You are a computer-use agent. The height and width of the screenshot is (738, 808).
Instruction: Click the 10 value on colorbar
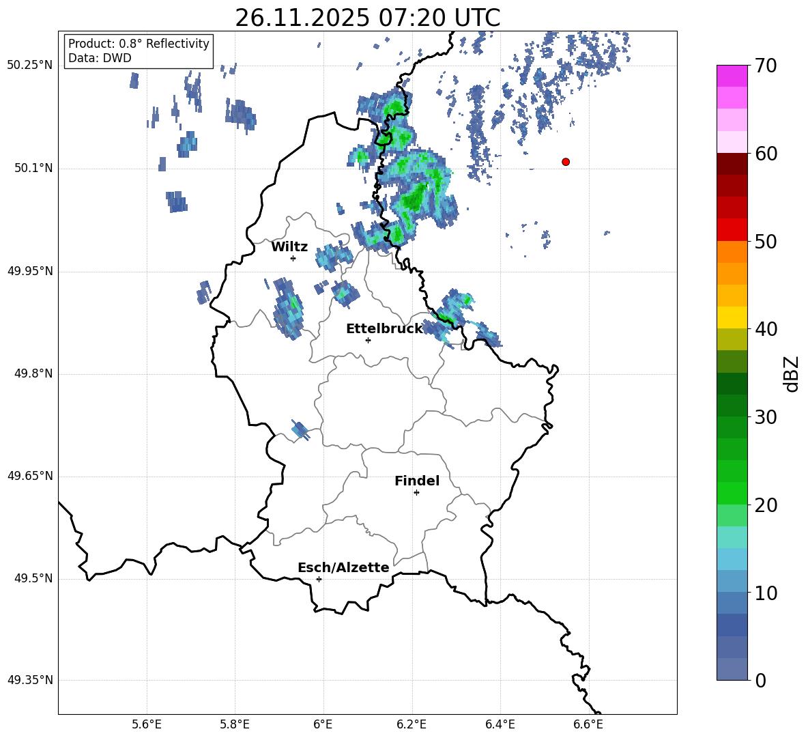point(765,593)
